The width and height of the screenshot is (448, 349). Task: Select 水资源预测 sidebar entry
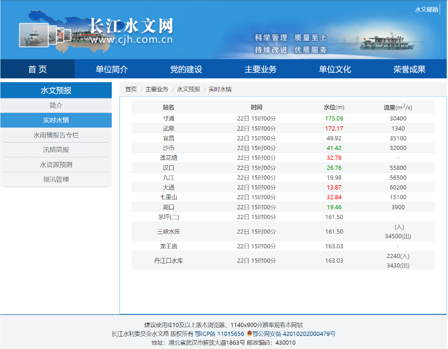(x=56, y=165)
